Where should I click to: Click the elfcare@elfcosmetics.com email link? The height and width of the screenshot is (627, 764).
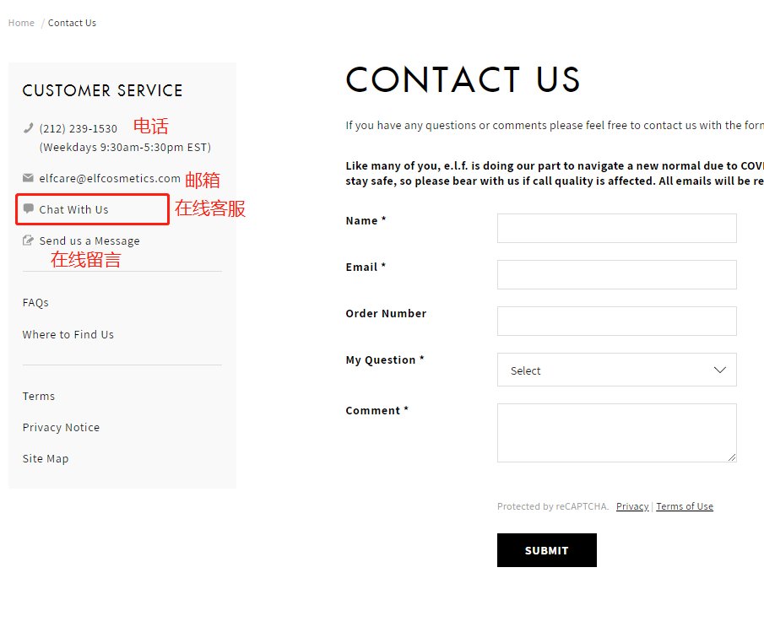110,178
